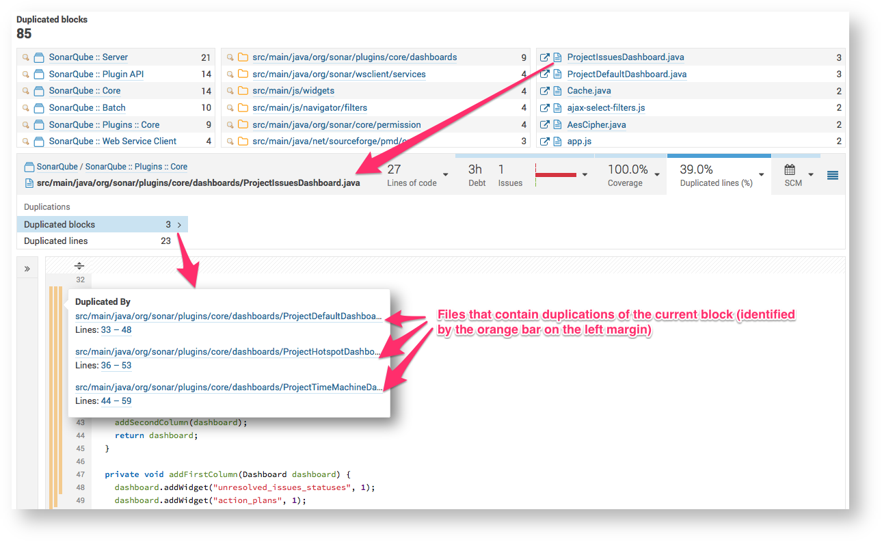Open app.js file link
The image size is (882, 542).
(x=579, y=141)
